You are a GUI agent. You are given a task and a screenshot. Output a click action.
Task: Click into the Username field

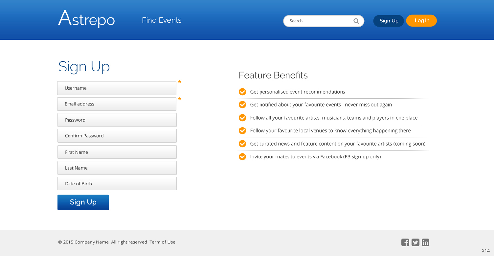click(x=117, y=88)
